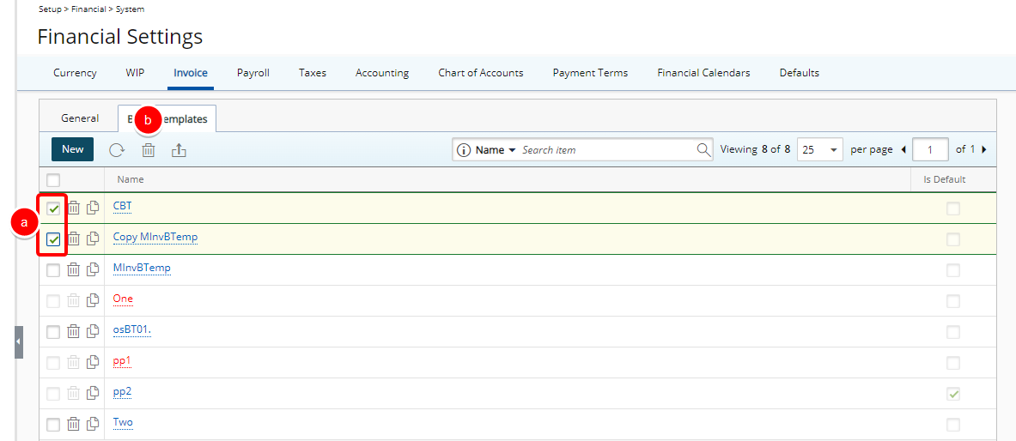This screenshot has width=1016, height=441.
Task: Duplicate the Two template
Action: point(94,424)
